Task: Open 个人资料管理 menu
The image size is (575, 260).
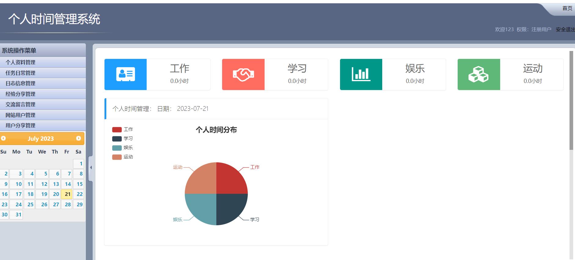Action: click(x=43, y=62)
